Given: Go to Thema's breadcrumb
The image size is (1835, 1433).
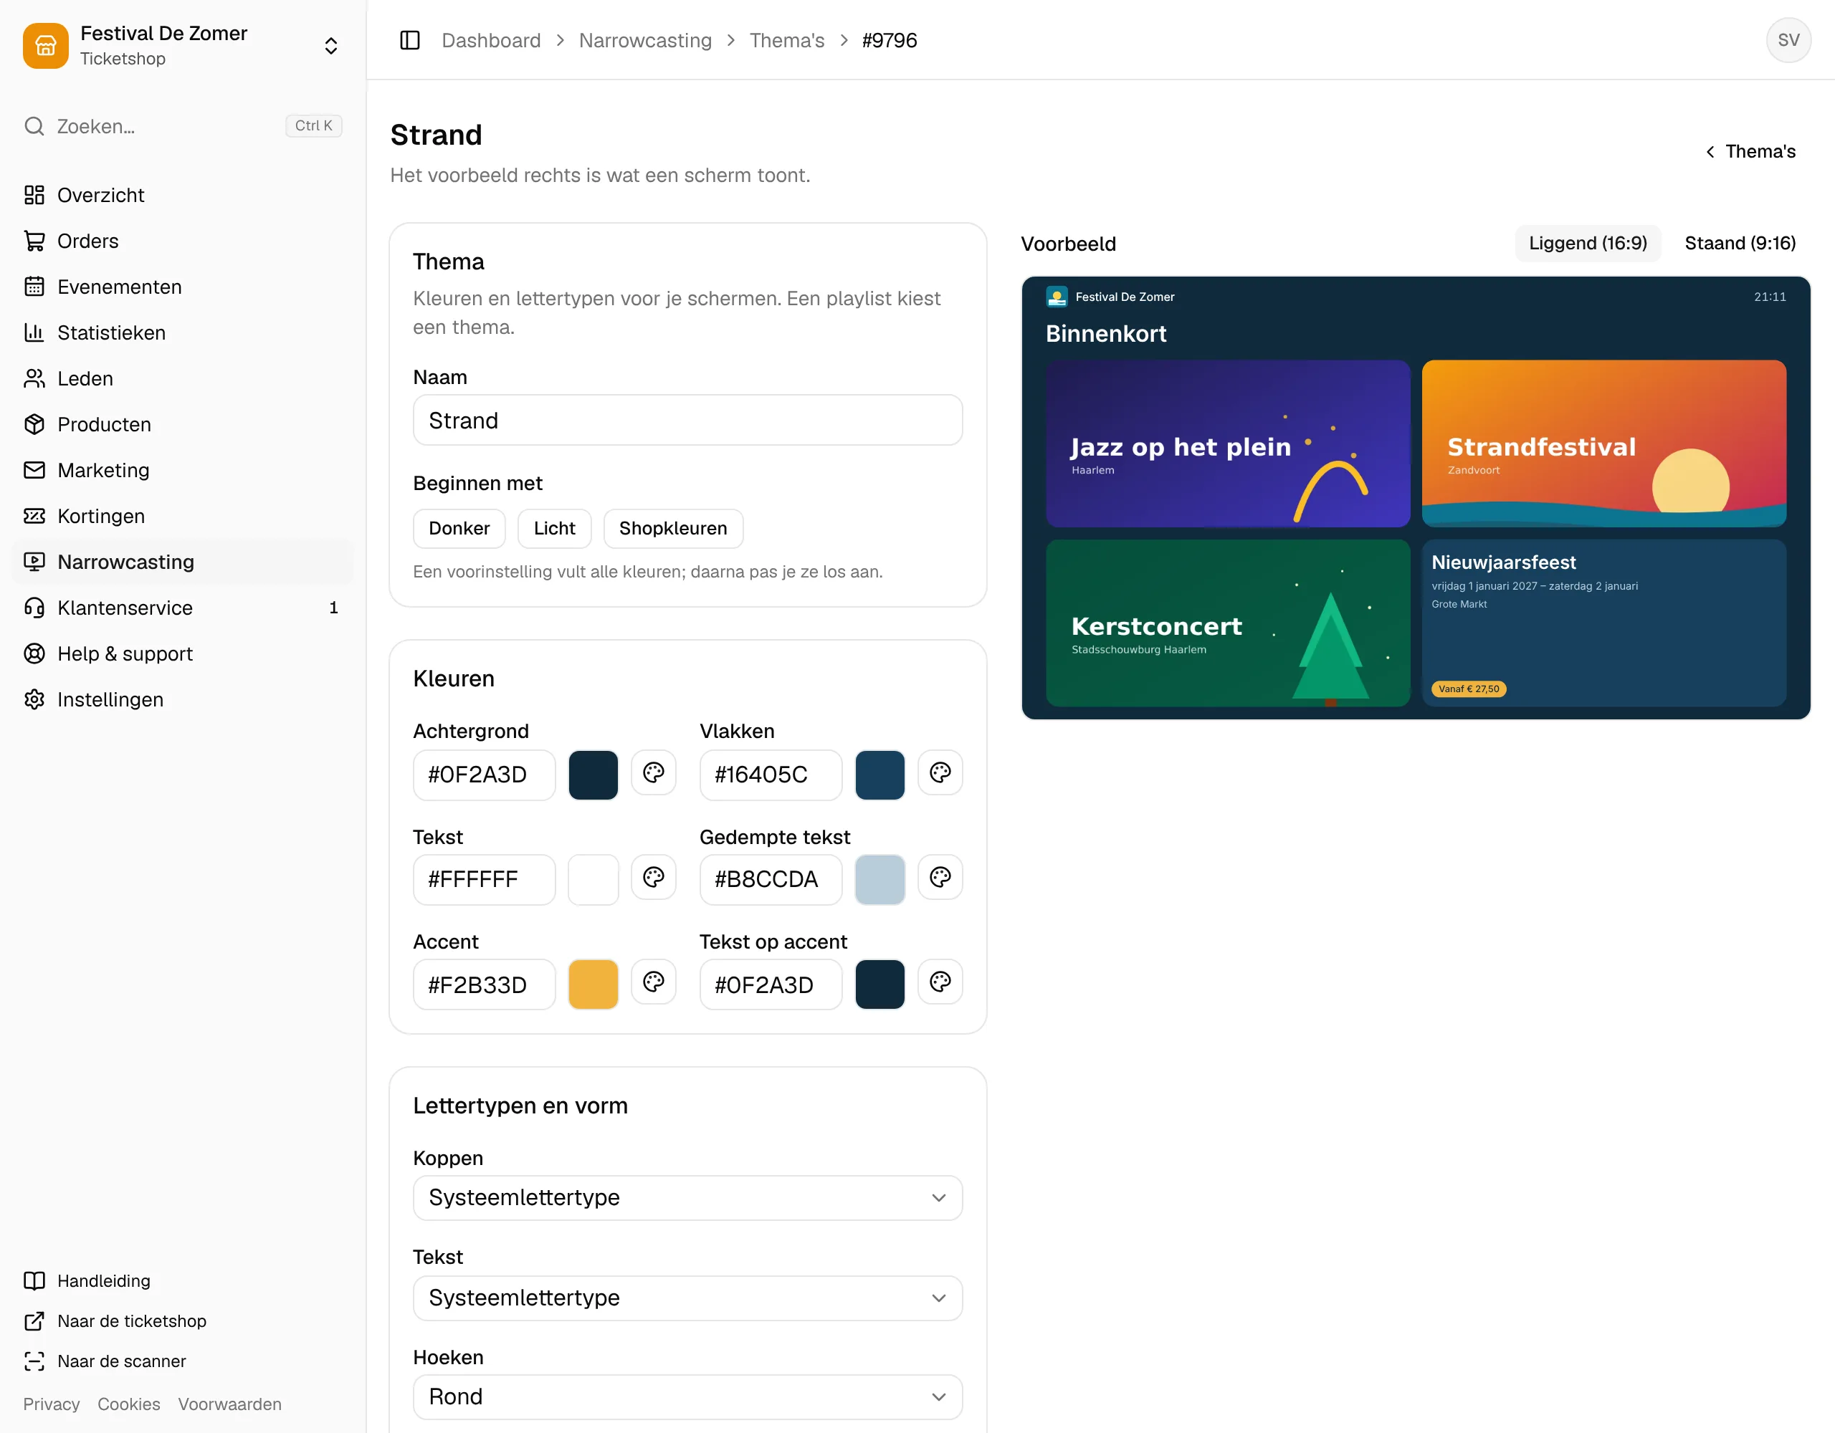Looking at the screenshot, I should pyautogui.click(x=786, y=40).
